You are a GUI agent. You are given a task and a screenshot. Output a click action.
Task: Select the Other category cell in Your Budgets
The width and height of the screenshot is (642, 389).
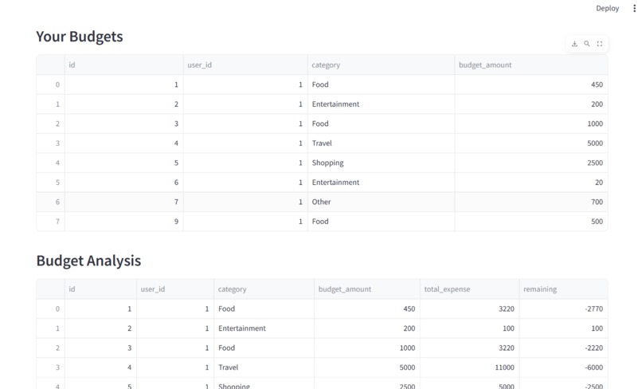tap(381, 202)
